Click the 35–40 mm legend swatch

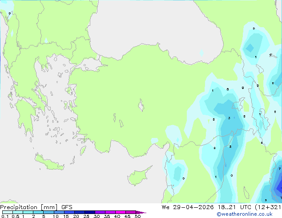click(110, 212)
